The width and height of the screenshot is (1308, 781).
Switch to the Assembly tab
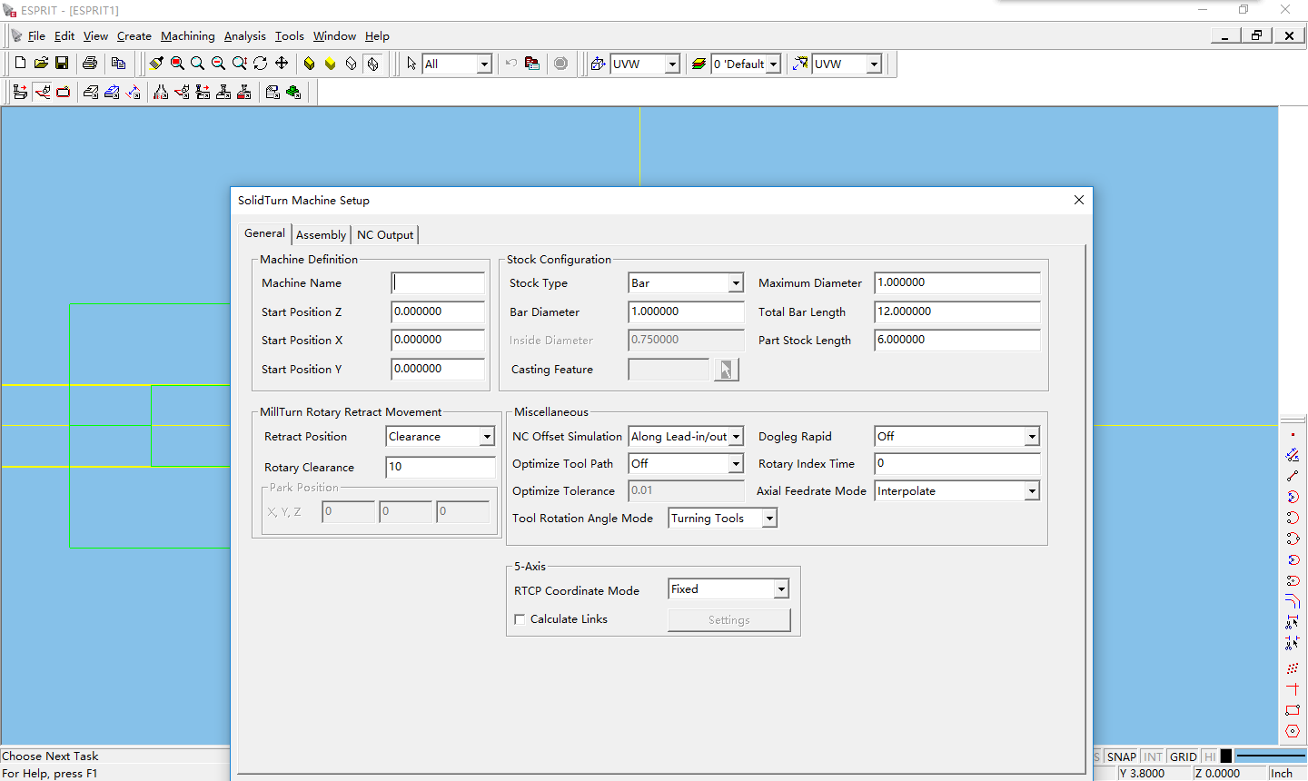point(322,234)
